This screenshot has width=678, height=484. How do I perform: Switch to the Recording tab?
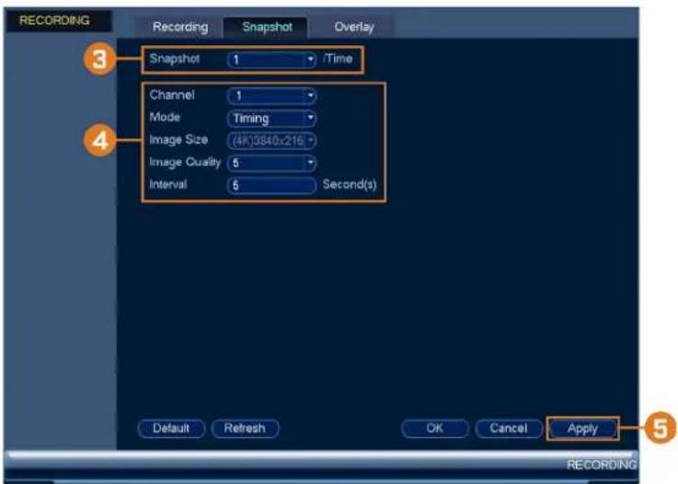[180, 27]
